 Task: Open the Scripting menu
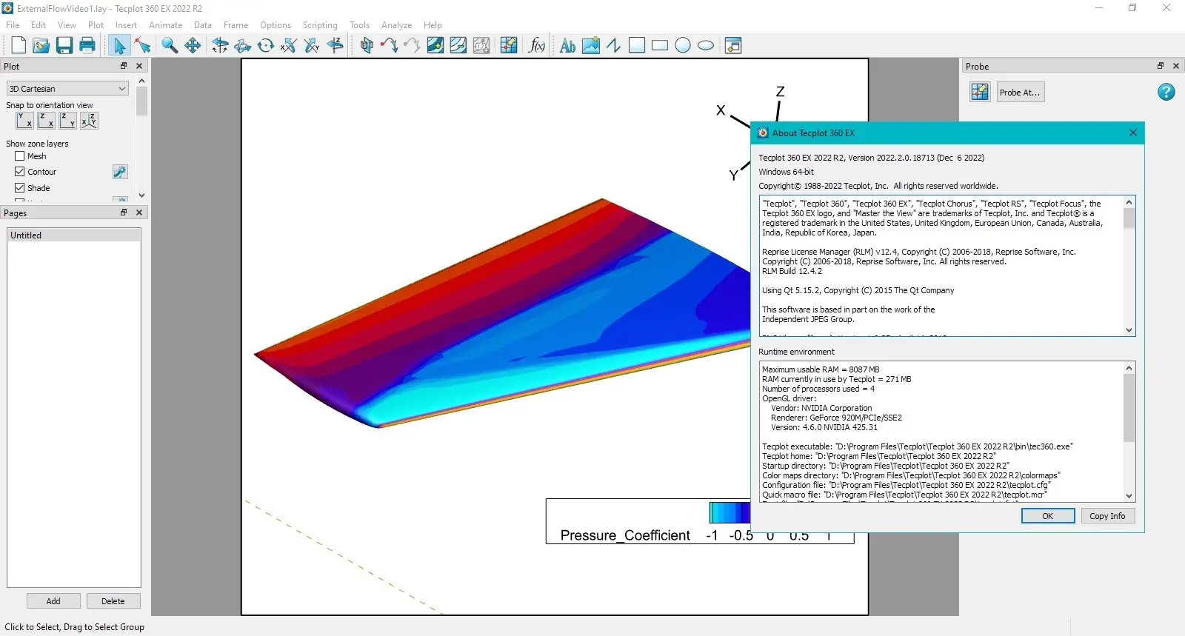coord(320,25)
